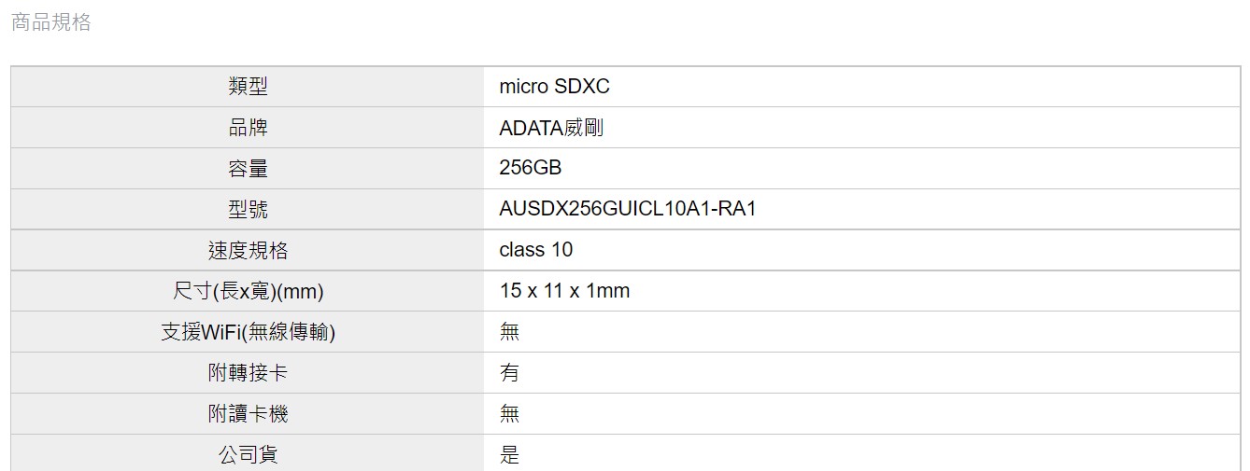Select the 型號 label cell

pos(248,210)
